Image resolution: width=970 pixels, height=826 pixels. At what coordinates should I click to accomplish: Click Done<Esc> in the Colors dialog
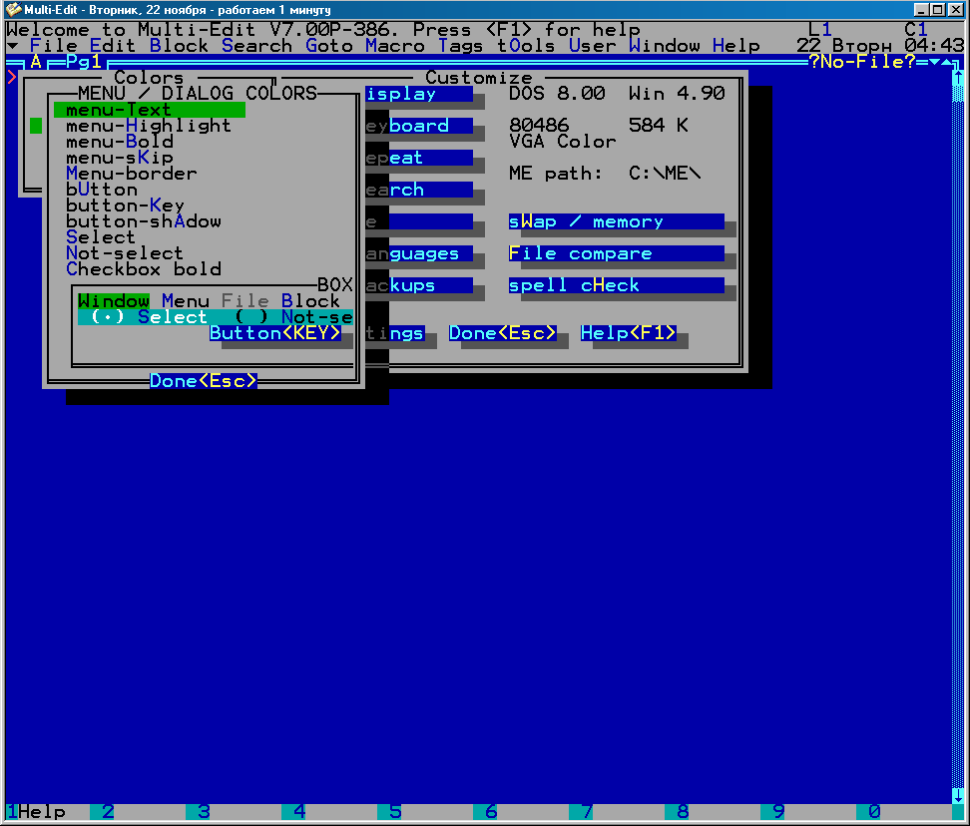(204, 381)
